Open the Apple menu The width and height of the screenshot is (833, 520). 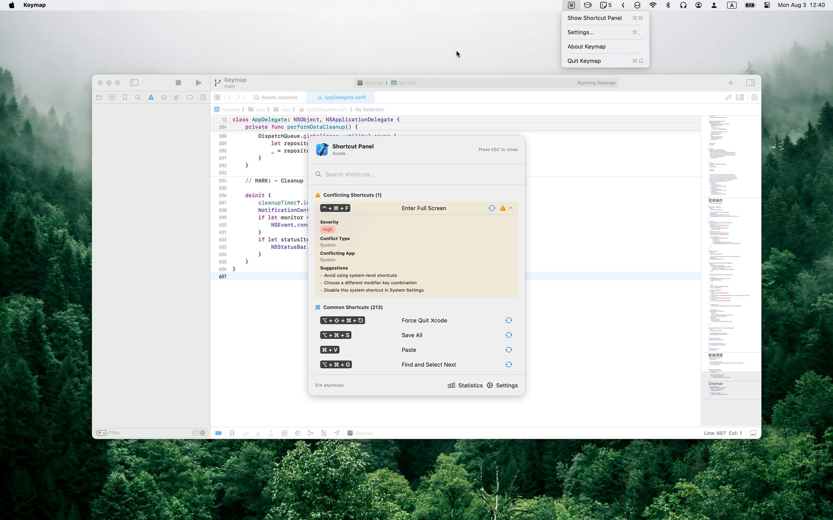coord(12,5)
